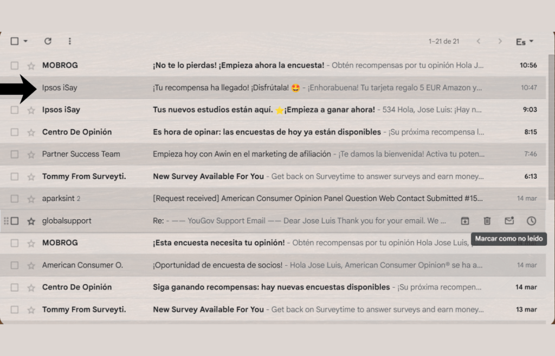The image size is (555, 356).
Task: Tick the Tommy From Surveyti. 13 mar checkbox
Action: click(x=15, y=309)
